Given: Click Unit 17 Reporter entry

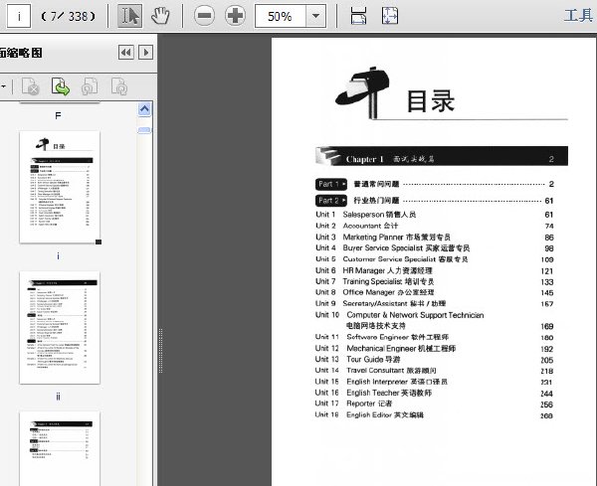Looking at the screenshot, I should click(435, 404).
